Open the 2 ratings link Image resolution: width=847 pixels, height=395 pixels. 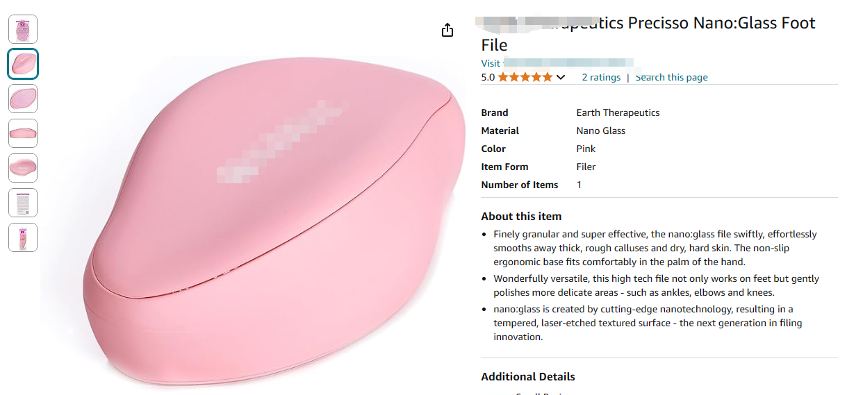coord(601,77)
